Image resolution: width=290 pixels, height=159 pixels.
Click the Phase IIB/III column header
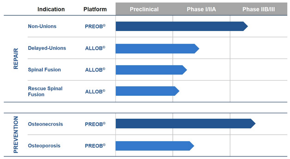click(259, 9)
